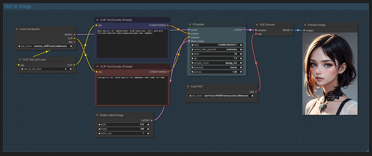Click the MODEL output socket on Load Checkpoint
The height and width of the screenshot is (156, 372).
[x=75, y=35]
